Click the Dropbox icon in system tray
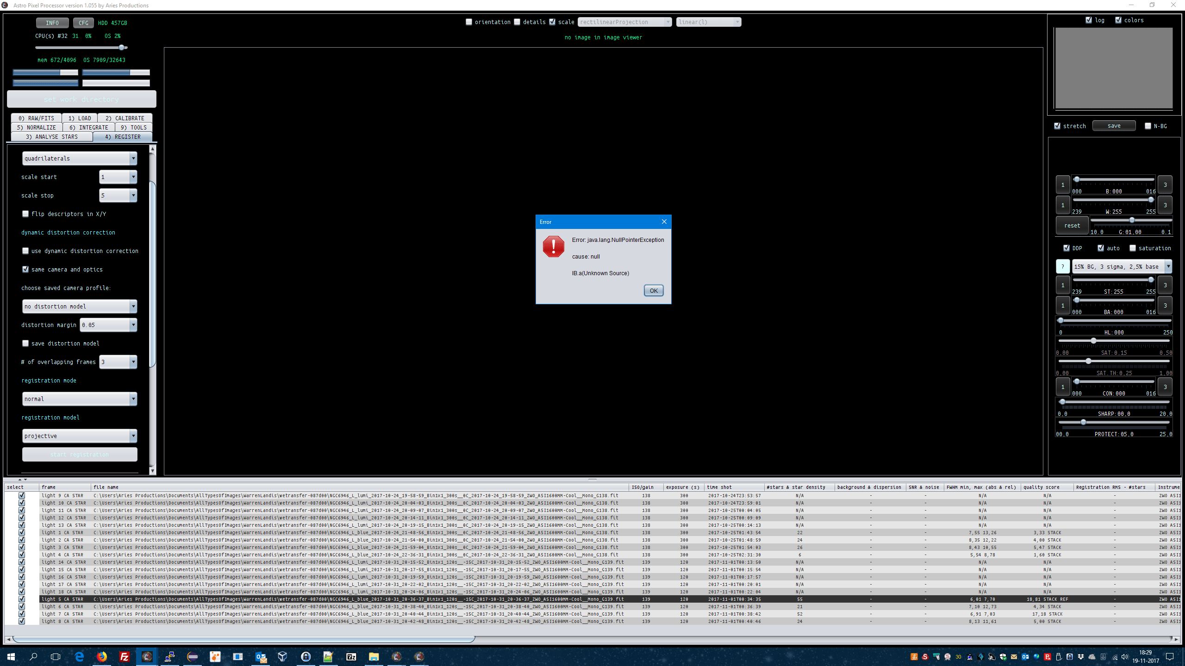1185x666 pixels. (1080, 657)
